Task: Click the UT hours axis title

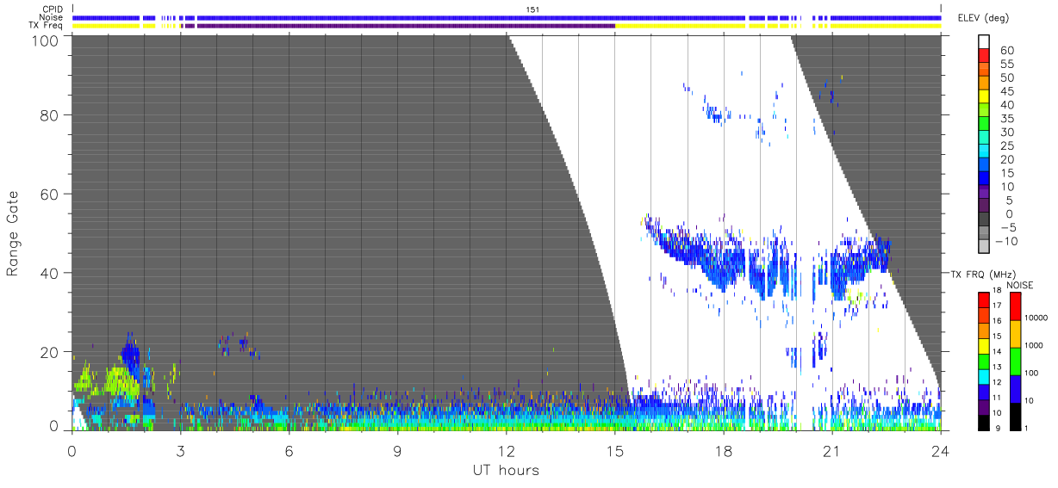Action: click(506, 470)
